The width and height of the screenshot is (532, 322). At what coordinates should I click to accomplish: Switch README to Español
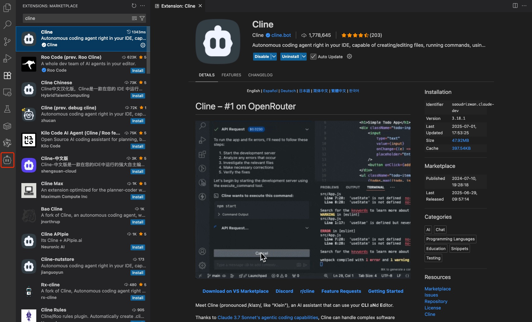click(270, 91)
